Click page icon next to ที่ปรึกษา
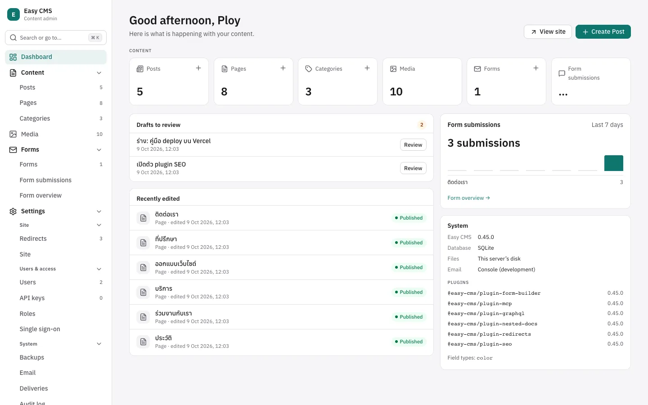Image resolution: width=648 pixels, height=405 pixels. pos(143,243)
